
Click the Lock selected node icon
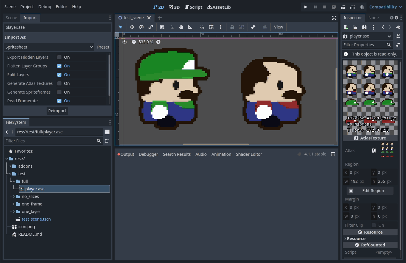232,27
